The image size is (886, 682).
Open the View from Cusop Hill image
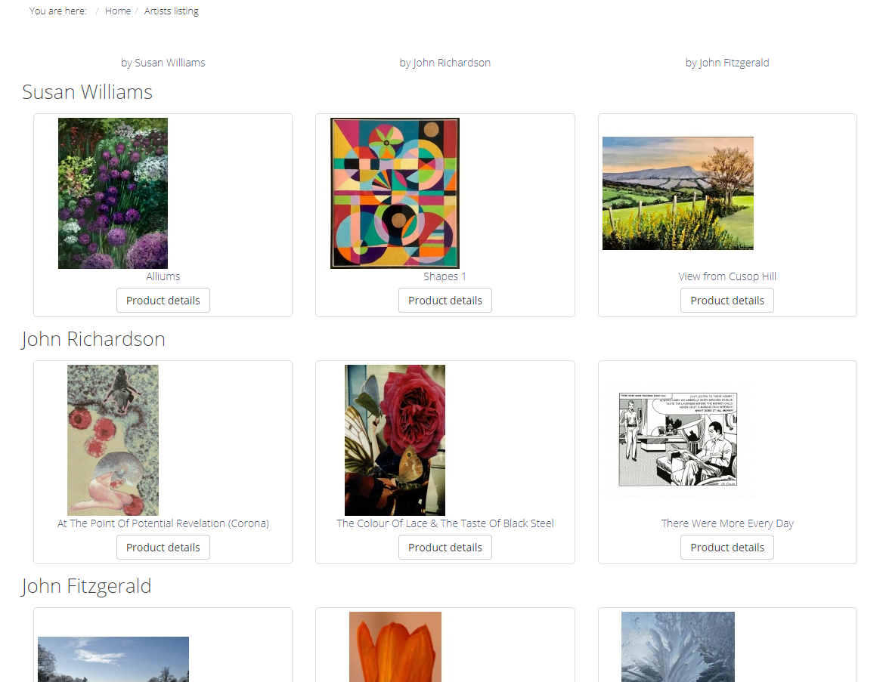tap(678, 193)
